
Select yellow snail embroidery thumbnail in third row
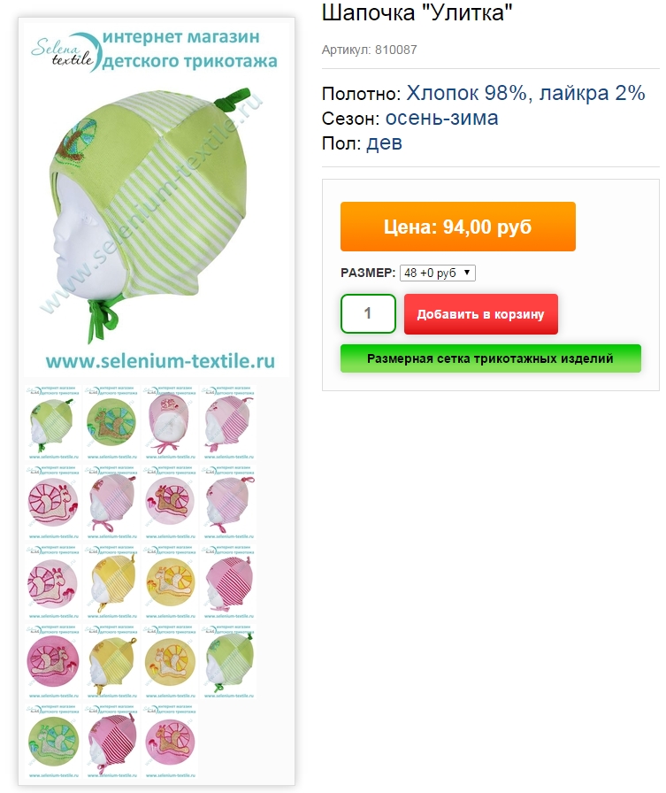(170, 582)
